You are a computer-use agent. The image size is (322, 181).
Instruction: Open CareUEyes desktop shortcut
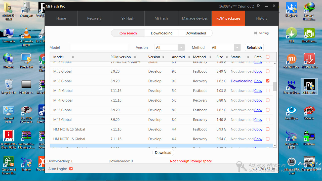pos(292,113)
